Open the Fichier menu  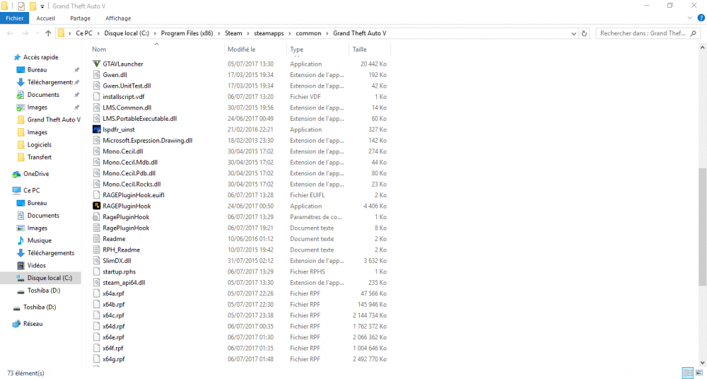(14, 18)
